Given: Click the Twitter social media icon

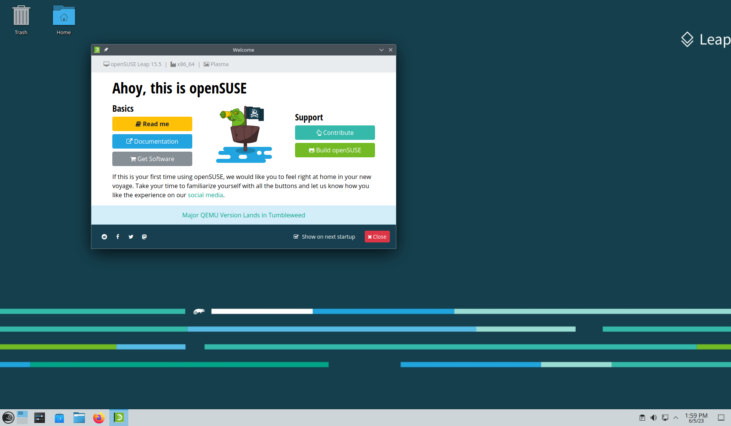Looking at the screenshot, I should click(130, 237).
